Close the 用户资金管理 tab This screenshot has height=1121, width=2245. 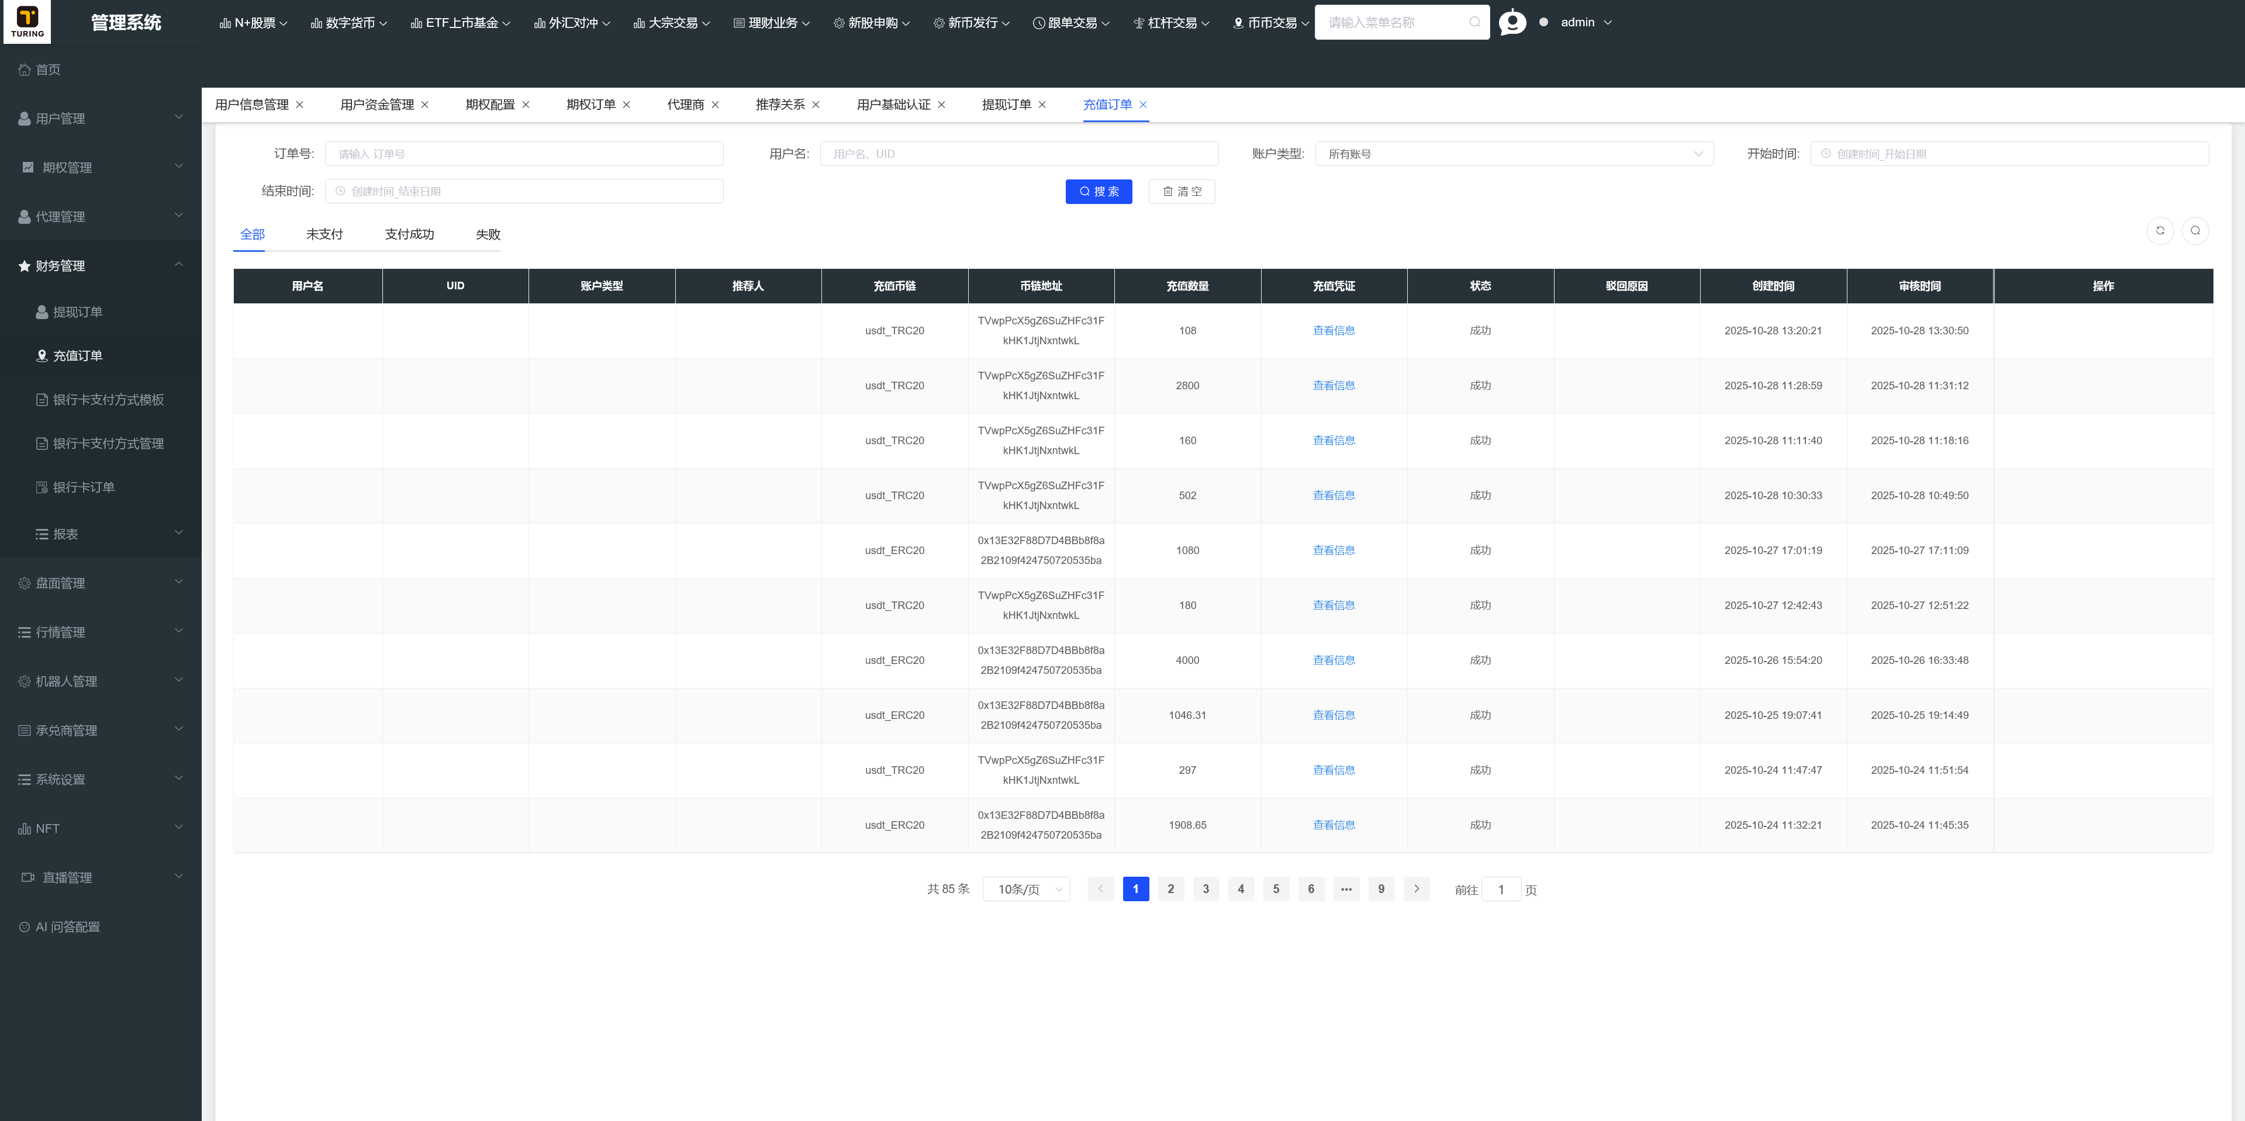click(x=424, y=105)
